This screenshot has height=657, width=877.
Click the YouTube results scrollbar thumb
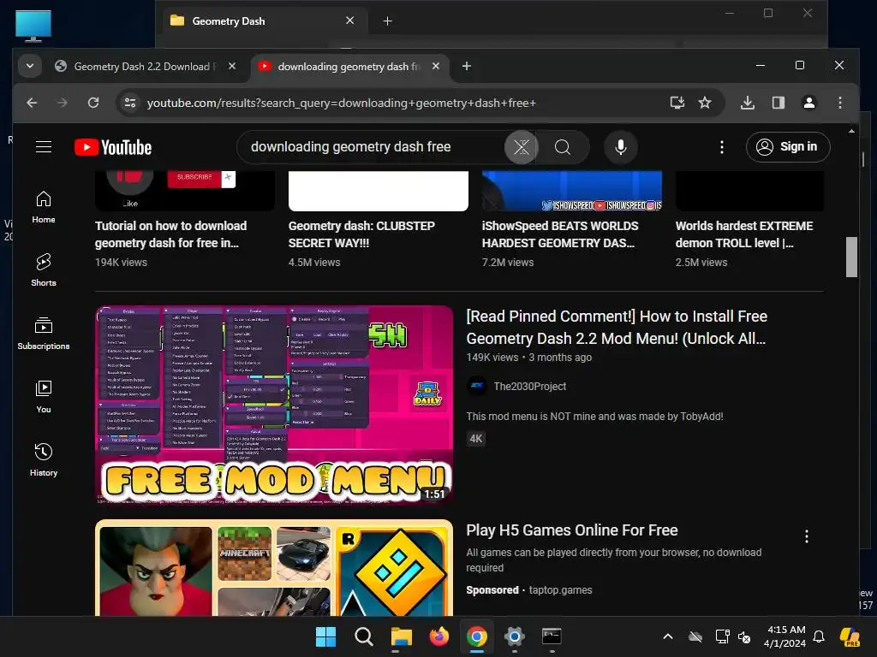point(851,257)
